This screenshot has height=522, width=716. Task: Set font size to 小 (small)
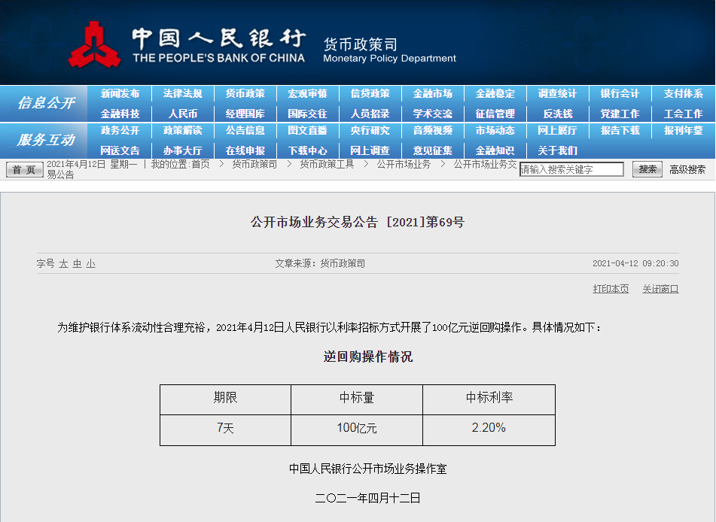point(90,264)
